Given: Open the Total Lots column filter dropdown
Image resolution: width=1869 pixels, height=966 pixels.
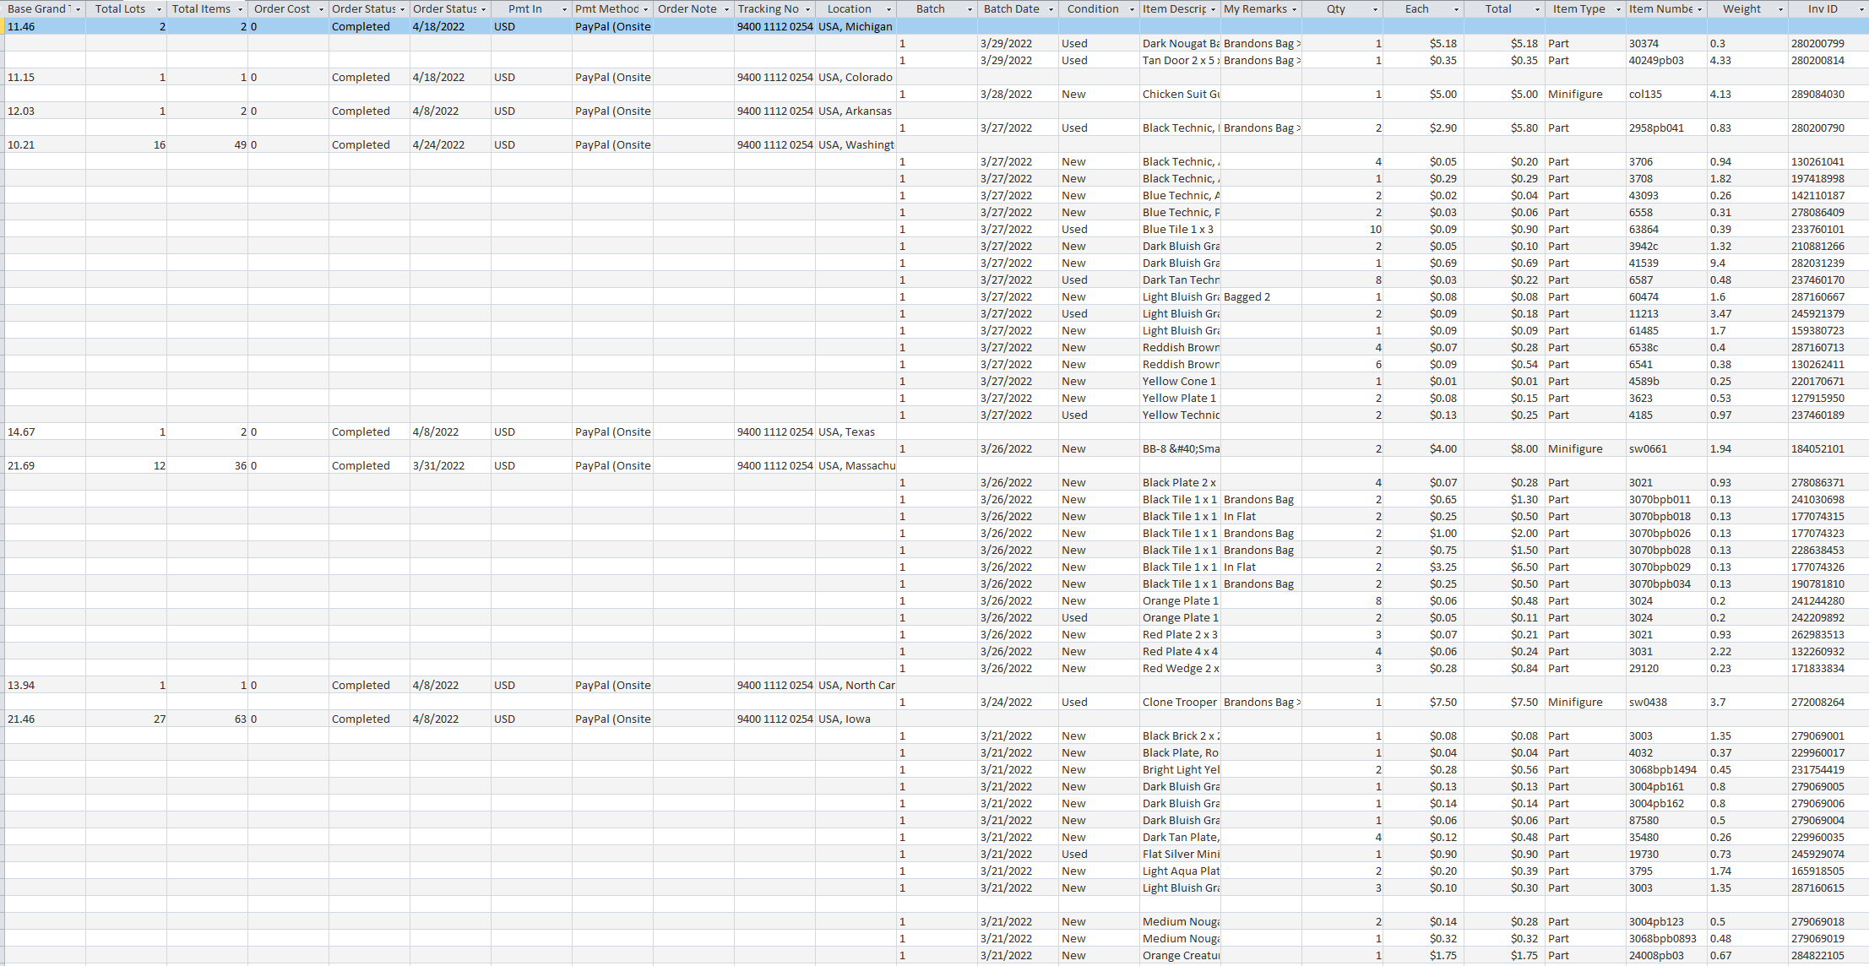Looking at the screenshot, I should (x=159, y=9).
